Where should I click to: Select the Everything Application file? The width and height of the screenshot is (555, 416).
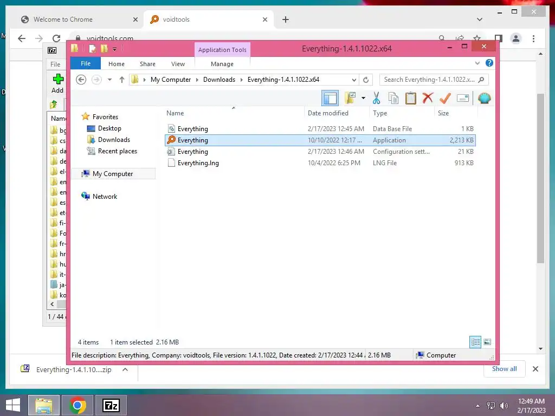(x=320, y=140)
